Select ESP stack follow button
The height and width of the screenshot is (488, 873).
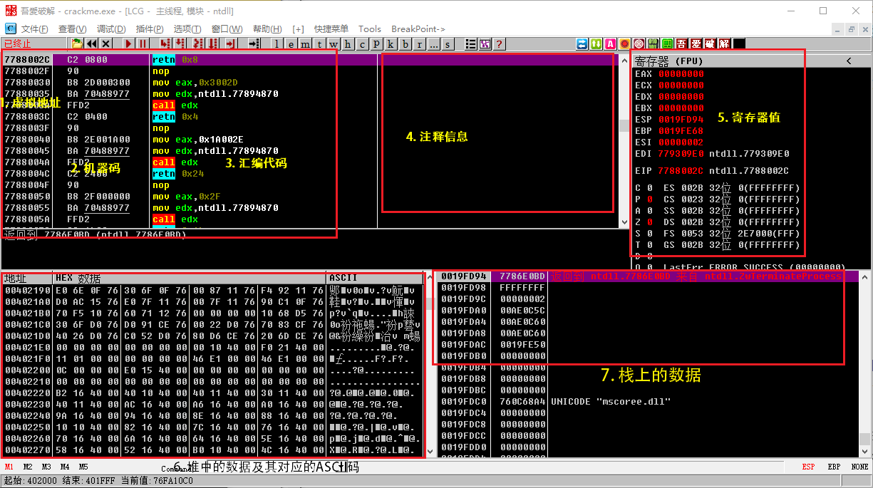coord(808,467)
